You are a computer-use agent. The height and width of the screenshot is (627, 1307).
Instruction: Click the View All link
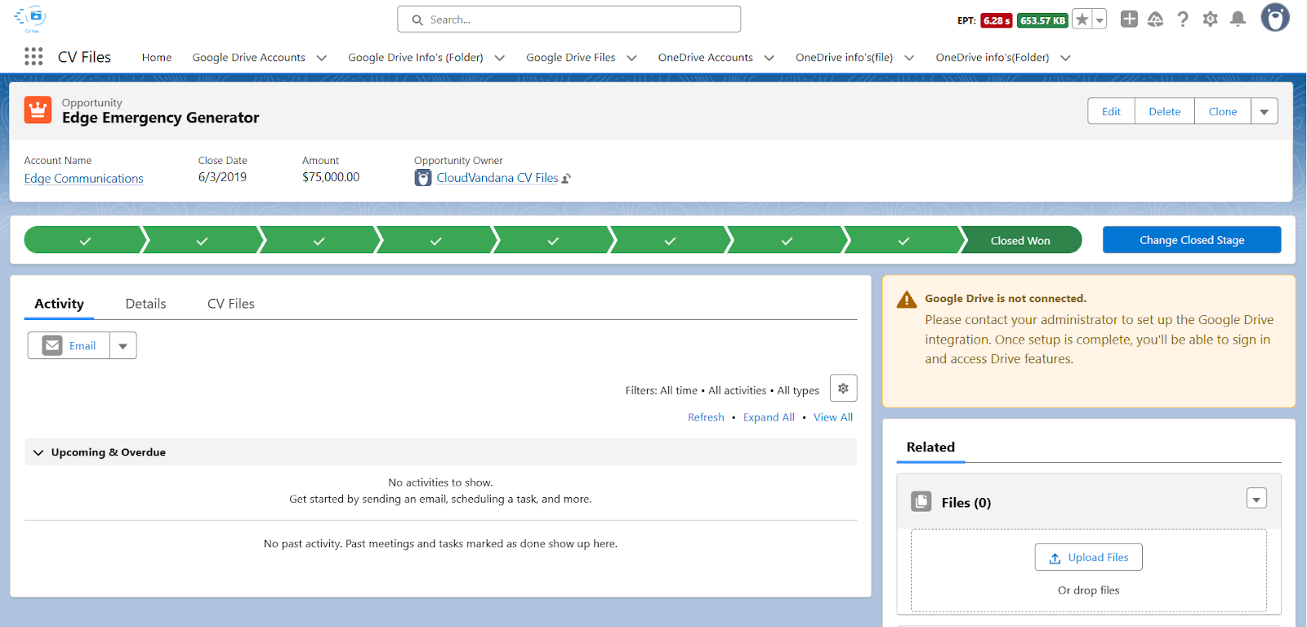point(833,417)
